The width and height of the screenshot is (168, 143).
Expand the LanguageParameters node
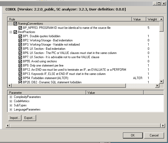pyautogui.click(x=11, y=109)
